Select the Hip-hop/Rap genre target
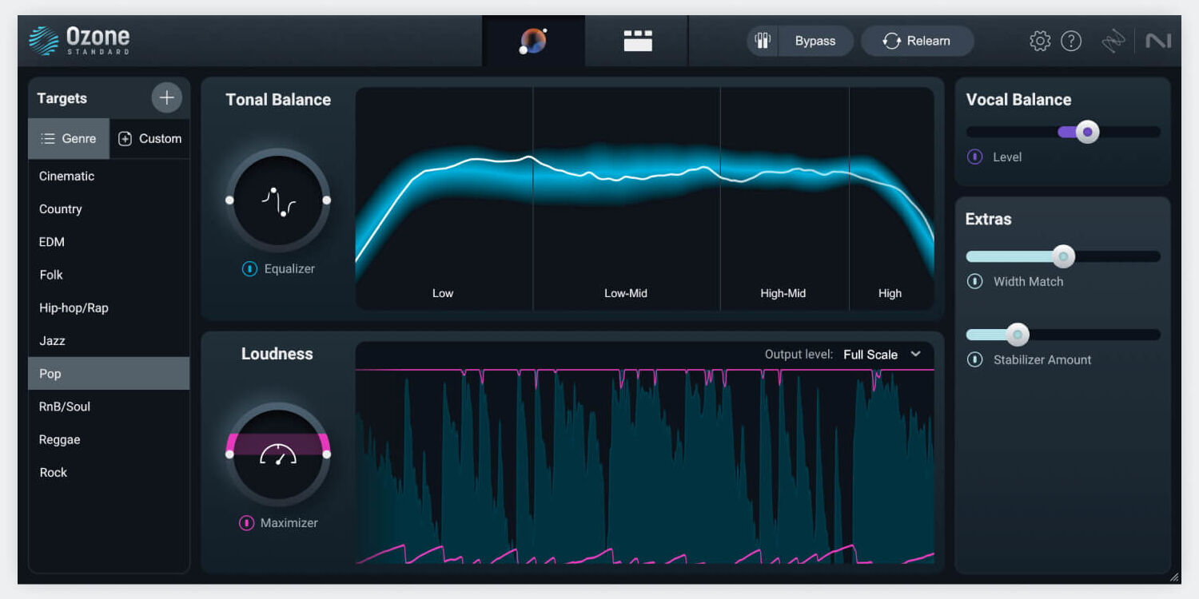The width and height of the screenshot is (1199, 599). click(x=109, y=307)
